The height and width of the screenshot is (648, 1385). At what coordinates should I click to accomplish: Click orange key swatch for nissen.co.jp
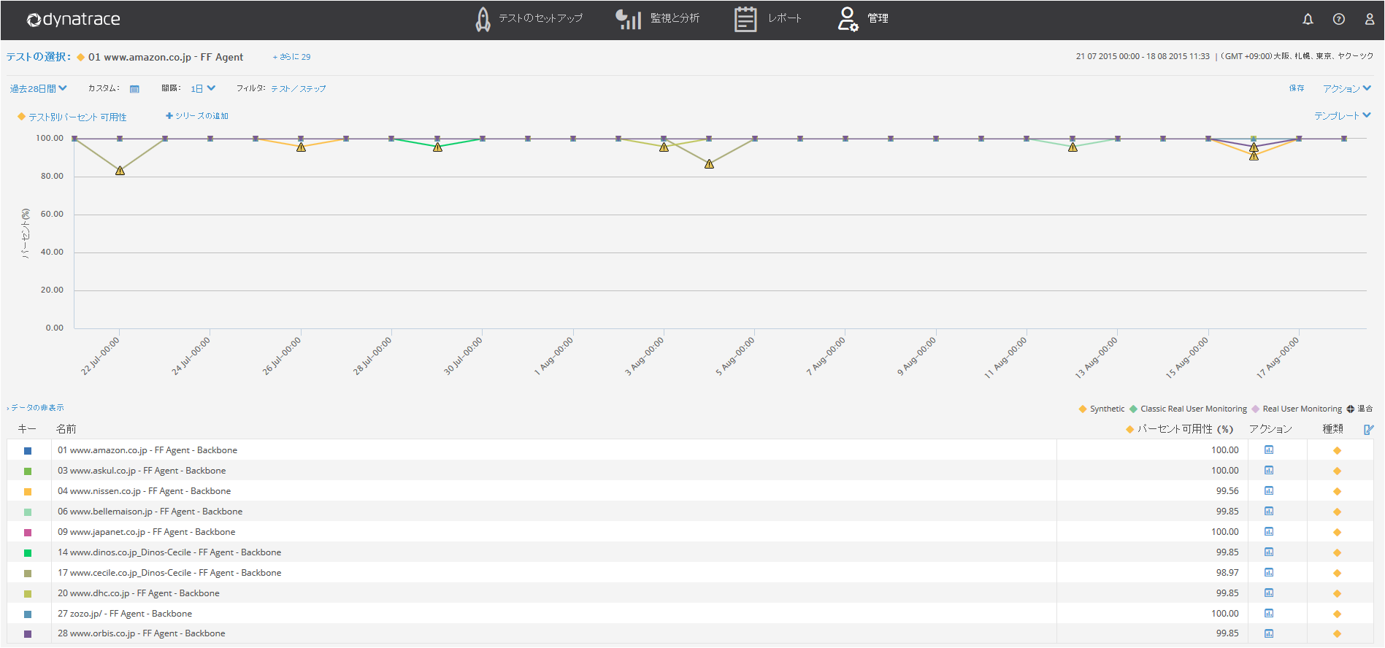pyautogui.click(x=28, y=492)
